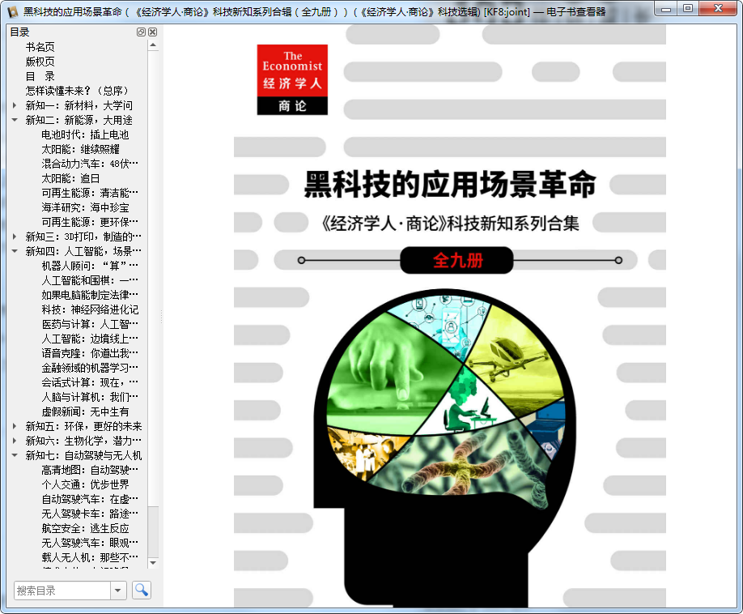Screen dimensions: 743x614
Task: Select the 新知六:生物化学,潜力 heading text
Action: coord(83,441)
